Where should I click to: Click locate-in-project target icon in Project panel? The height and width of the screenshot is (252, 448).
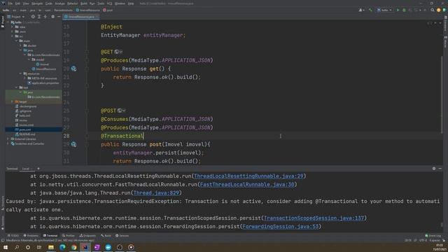tap(33, 17)
